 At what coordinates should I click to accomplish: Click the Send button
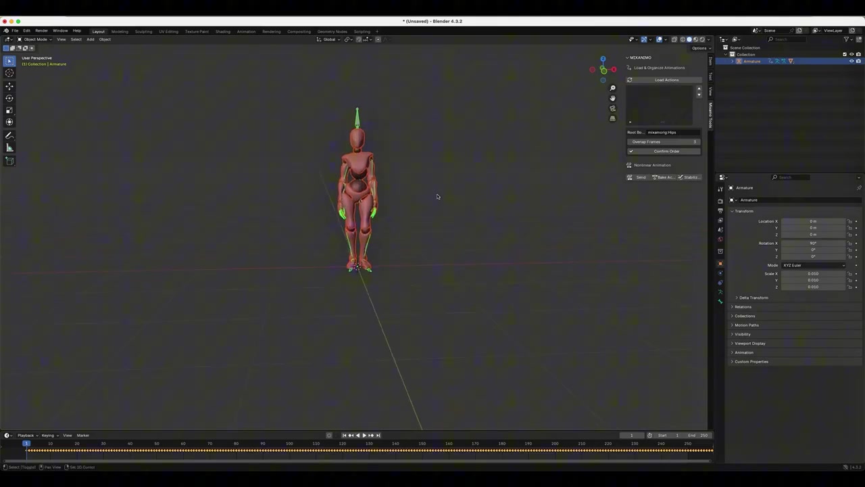click(x=637, y=177)
